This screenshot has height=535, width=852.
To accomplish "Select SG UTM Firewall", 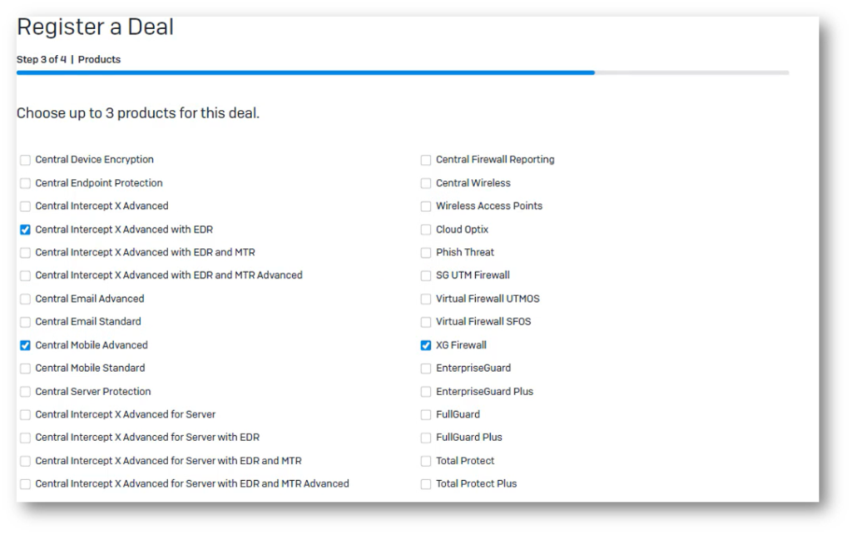I will pos(426,275).
